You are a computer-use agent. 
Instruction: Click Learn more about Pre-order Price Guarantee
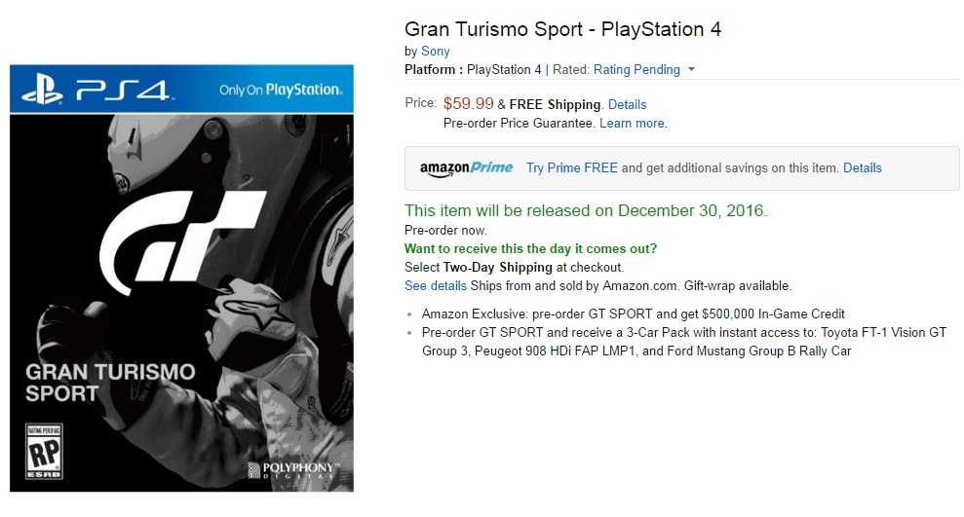click(633, 124)
